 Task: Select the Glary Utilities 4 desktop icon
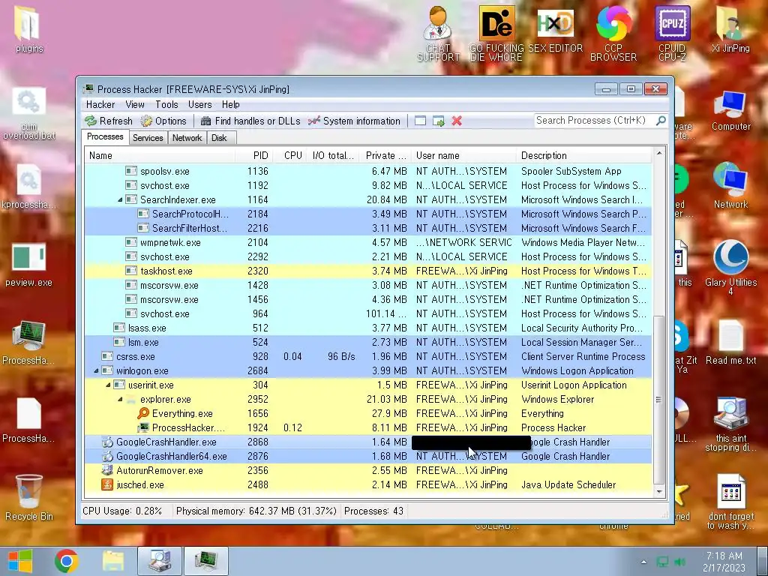click(730, 268)
